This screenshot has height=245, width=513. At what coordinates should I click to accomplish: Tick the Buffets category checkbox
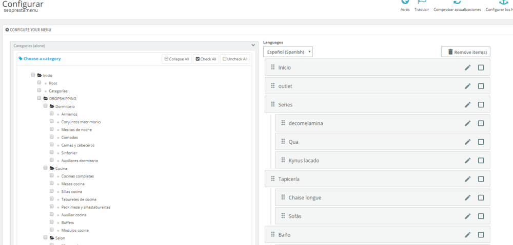pyautogui.click(x=52, y=222)
